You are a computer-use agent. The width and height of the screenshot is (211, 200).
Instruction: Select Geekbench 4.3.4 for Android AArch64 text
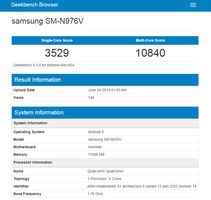pyautogui.click(x=44, y=65)
